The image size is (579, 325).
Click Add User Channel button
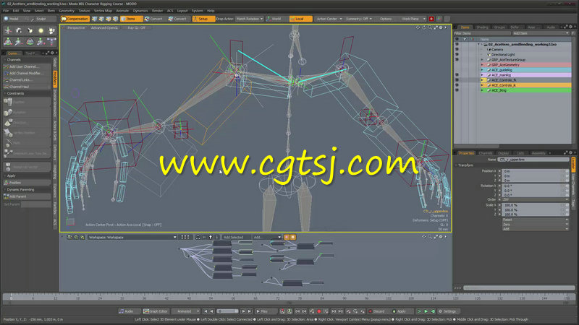[x=27, y=66]
